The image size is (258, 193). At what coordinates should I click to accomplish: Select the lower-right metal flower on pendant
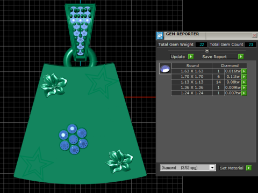(119, 162)
